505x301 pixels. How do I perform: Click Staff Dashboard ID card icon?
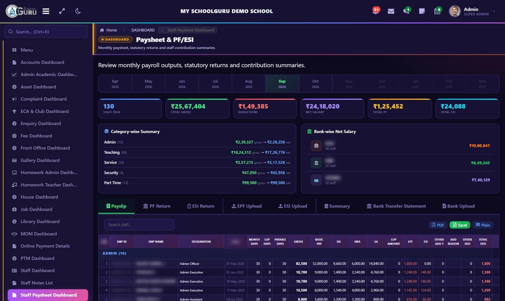click(14, 270)
